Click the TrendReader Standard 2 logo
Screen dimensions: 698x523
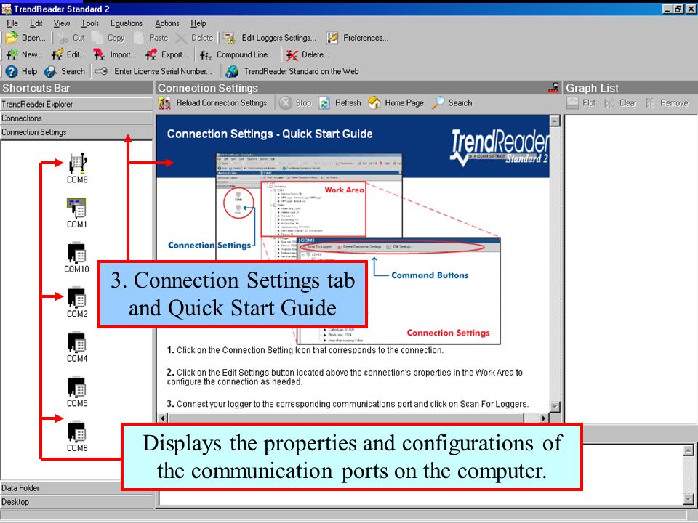click(500, 148)
